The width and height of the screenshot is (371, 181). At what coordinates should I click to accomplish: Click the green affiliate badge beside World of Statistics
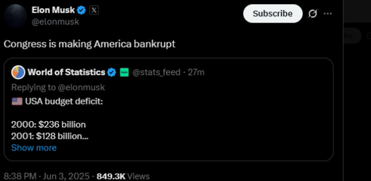click(x=124, y=72)
